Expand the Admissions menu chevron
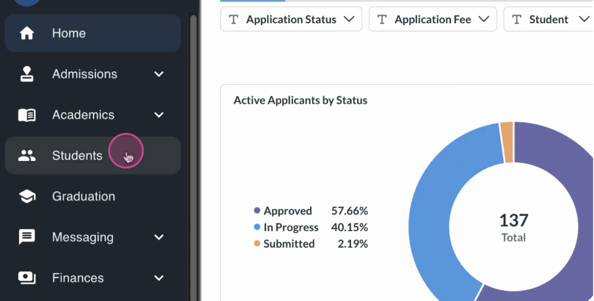 click(159, 74)
